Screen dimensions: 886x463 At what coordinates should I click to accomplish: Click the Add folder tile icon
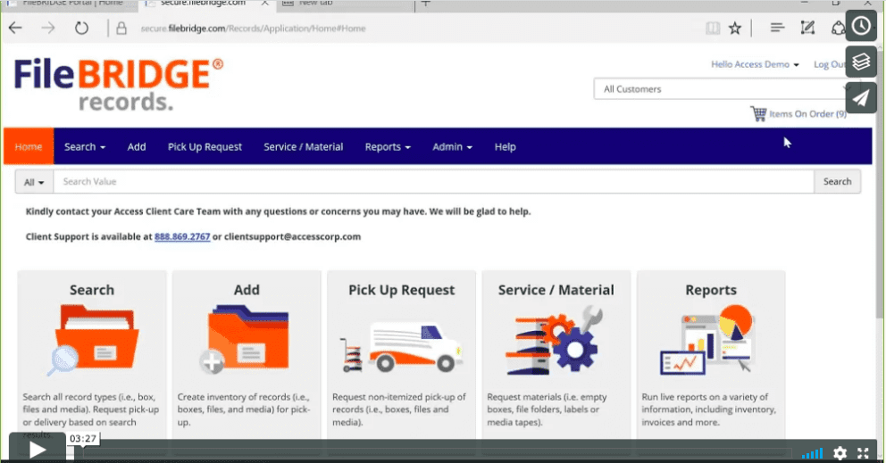click(246, 339)
